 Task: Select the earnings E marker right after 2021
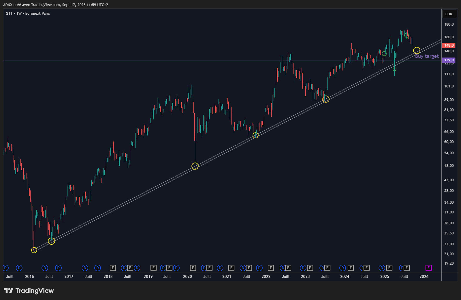tap(231, 268)
